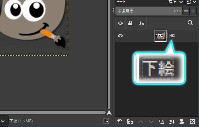The width and height of the screenshot is (199, 127).
Task: Click the lock column header icon
Action: pos(130,23)
